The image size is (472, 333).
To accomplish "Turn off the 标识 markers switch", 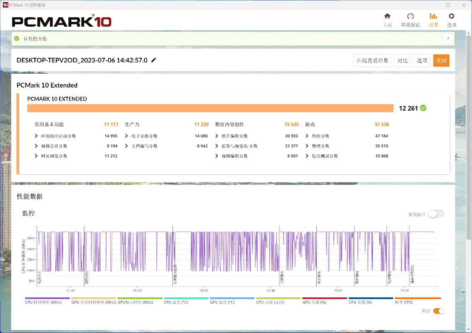I will point(438,311).
